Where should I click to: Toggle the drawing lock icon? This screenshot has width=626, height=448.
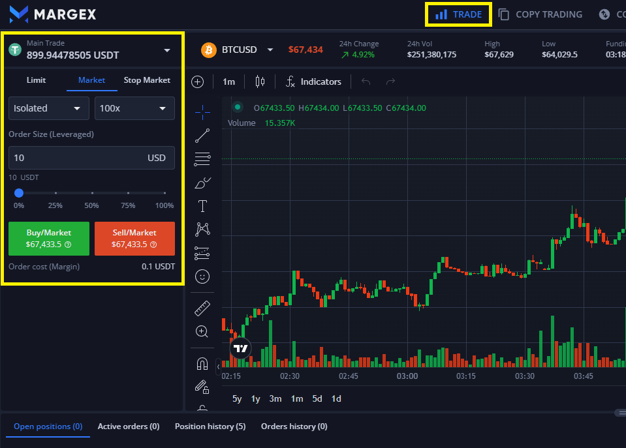click(x=202, y=387)
